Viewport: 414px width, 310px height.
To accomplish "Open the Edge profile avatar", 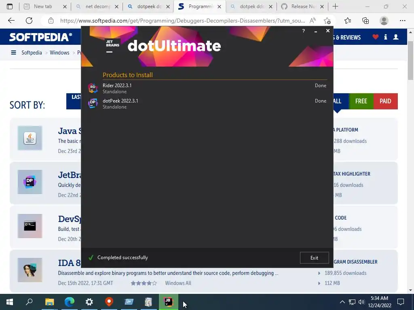I will 384,21.
